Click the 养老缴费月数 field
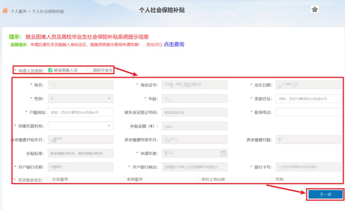Screen dimensions: 345x210 (309, 140)
